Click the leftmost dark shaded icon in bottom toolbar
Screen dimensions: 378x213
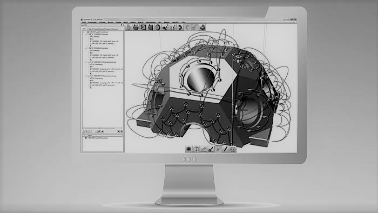pos(189,149)
